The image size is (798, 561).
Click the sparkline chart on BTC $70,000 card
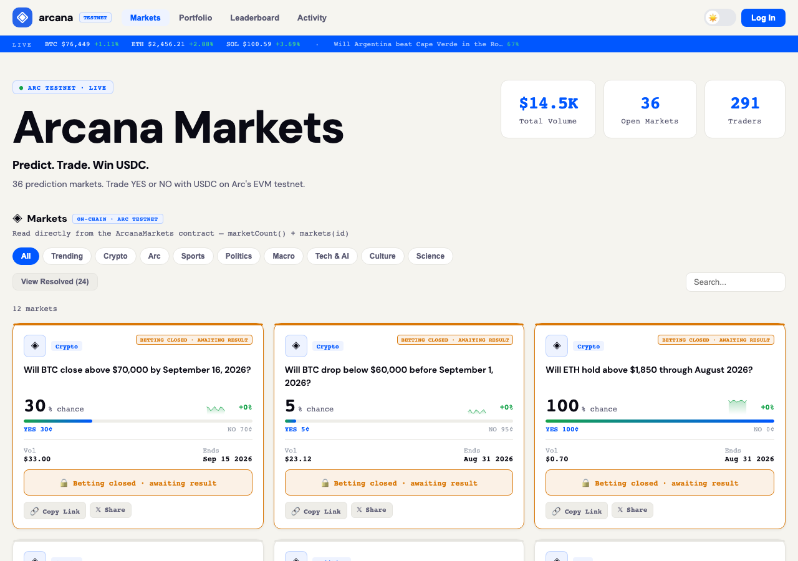216,408
